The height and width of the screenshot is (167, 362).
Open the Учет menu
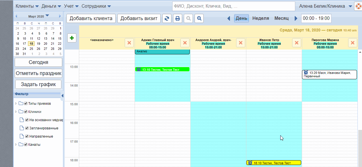coord(71,6)
